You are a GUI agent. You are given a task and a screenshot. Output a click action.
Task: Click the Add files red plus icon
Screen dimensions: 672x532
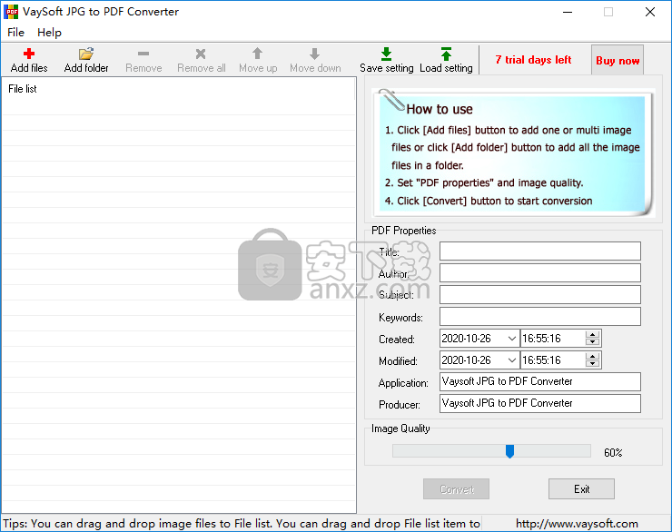tap(29, 54)
